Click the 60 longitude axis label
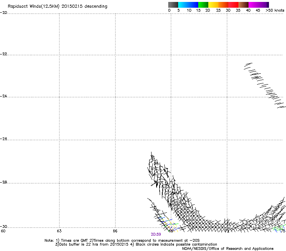 coord(3,231)
